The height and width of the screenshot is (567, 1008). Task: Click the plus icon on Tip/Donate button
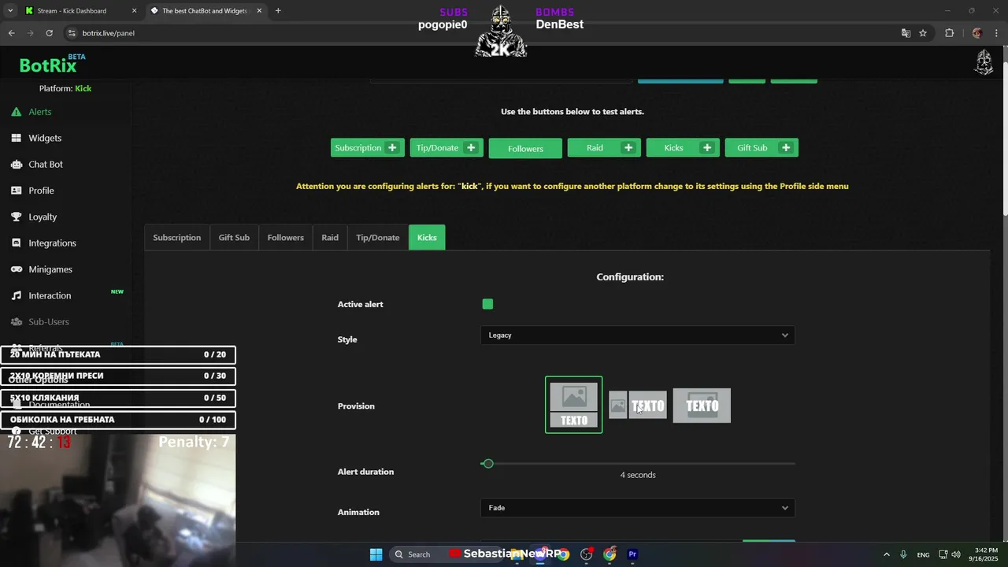(471, 147)
